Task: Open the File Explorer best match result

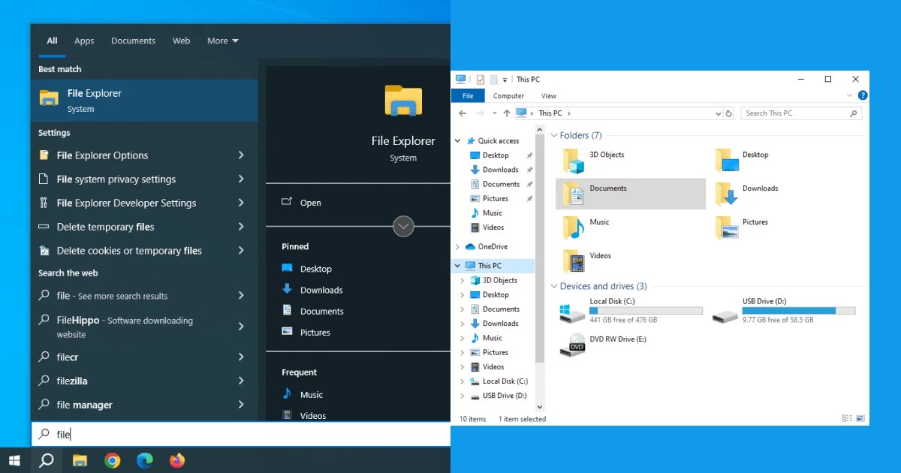Action: [x=144, y=101]
